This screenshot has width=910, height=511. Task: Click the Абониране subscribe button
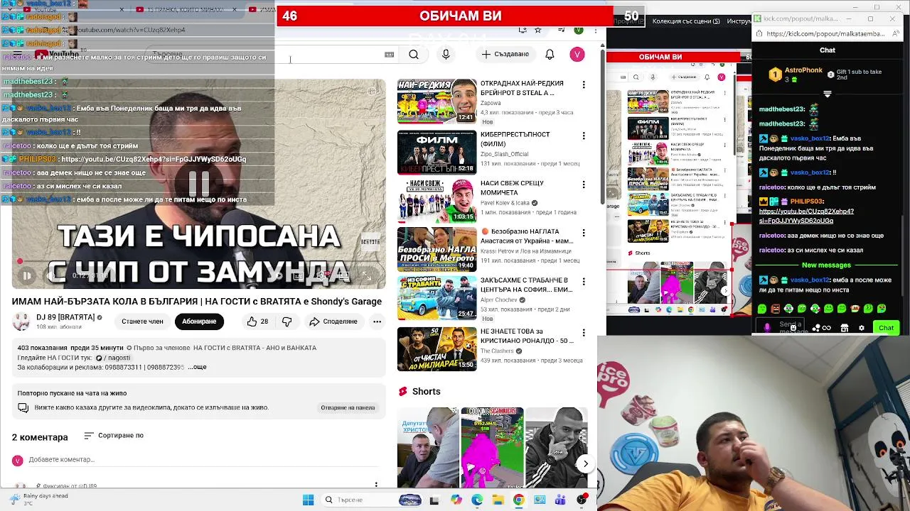coord(199,322)
